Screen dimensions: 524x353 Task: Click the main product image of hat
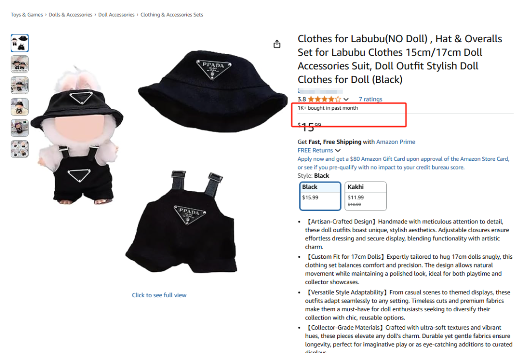(x=213, y=90)
